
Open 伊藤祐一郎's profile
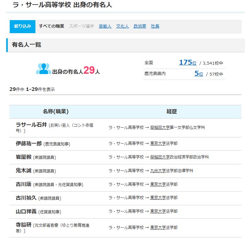pos(29,143)
